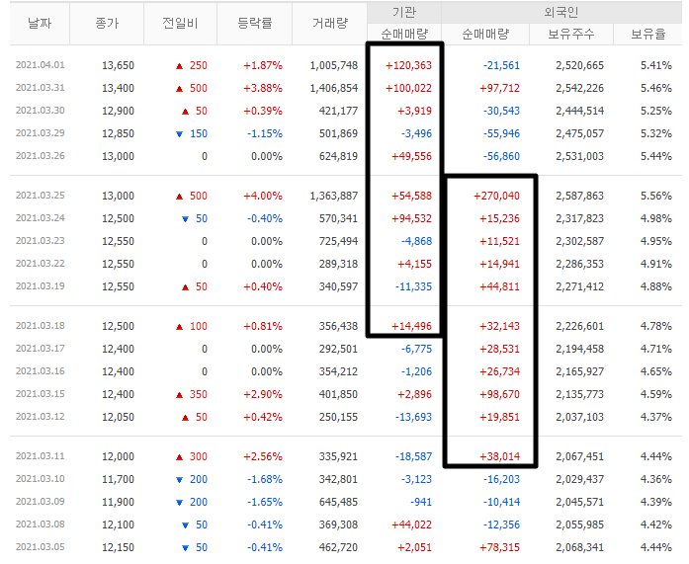Select the date 2021.03.29
Image resolution: width=689 pixels, height=564 pixels.
coord(40,133)
